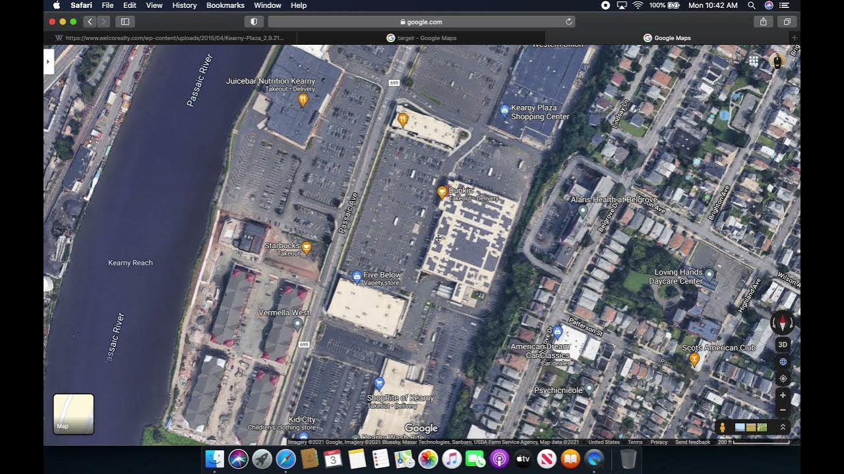Open Photos app in the Dock
The image size is (844, 474).
click(428, 459)
